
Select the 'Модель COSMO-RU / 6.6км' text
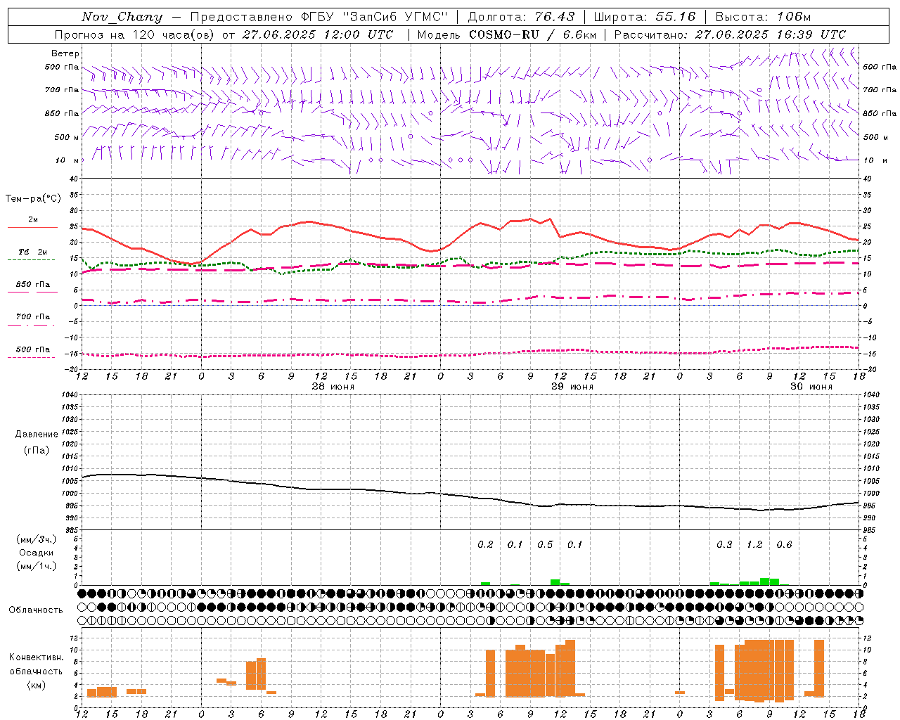tap(507, 34)
